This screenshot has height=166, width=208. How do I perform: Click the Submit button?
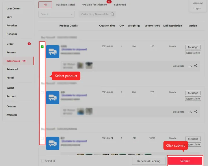tap(185, 161)
